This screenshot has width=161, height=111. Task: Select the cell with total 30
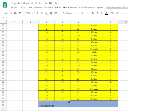62,102
